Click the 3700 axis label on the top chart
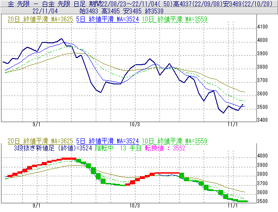This screenshot has width=278, height=212. coord(262,80)
